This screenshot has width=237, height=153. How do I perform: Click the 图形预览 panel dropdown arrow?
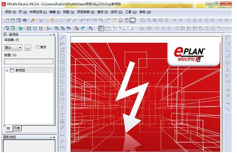click(x=51, y=137)
